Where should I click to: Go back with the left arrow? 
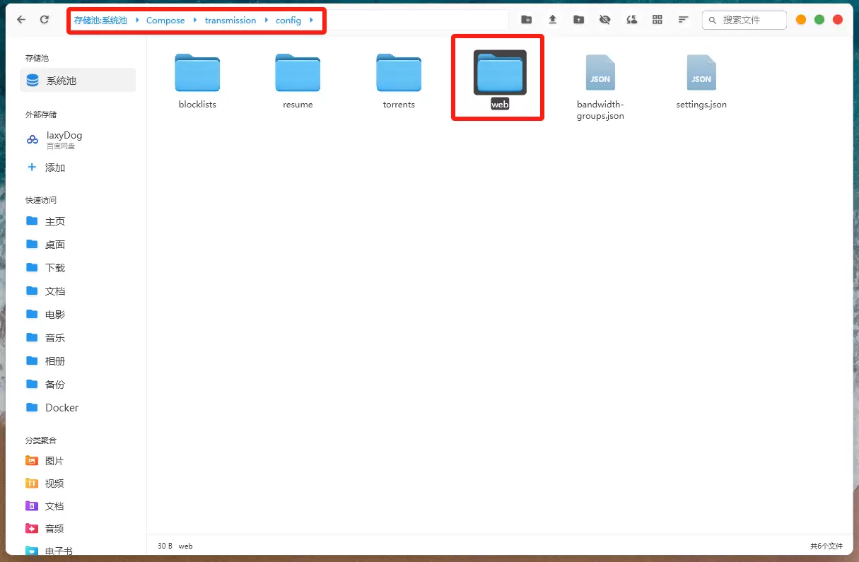point(21,20)
